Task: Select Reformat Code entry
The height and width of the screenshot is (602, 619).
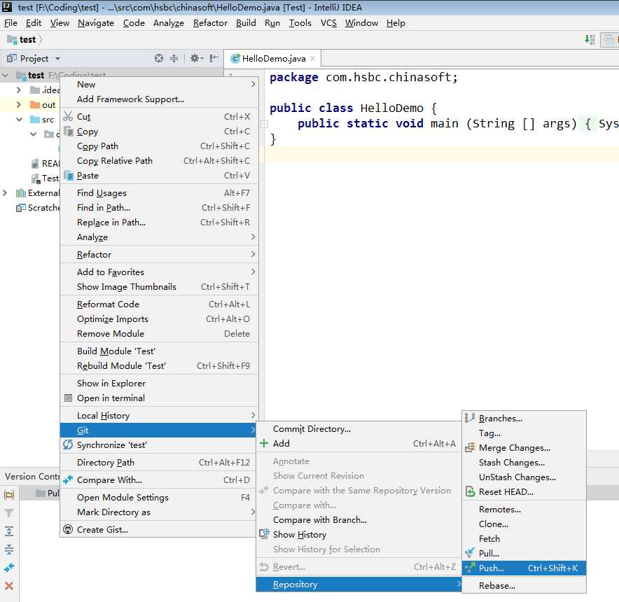Action: pos(159,304)
